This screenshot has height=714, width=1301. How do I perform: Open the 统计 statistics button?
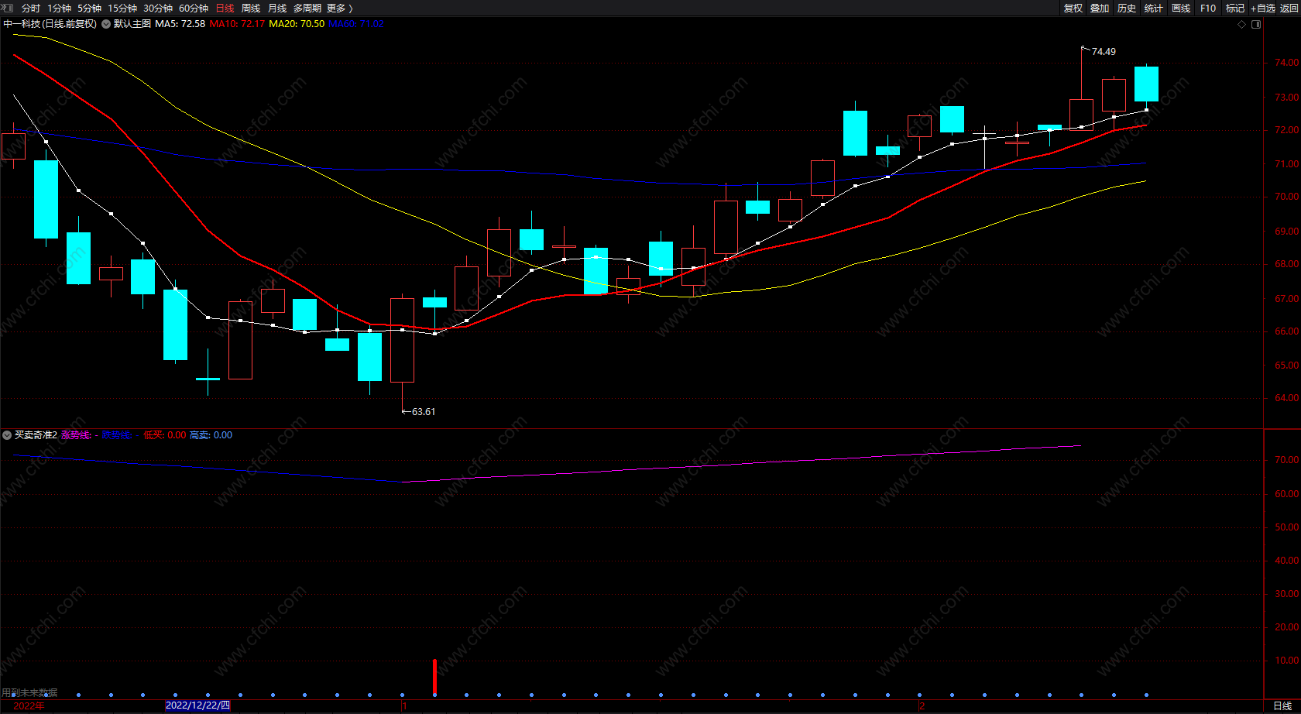click(1154, 8)
